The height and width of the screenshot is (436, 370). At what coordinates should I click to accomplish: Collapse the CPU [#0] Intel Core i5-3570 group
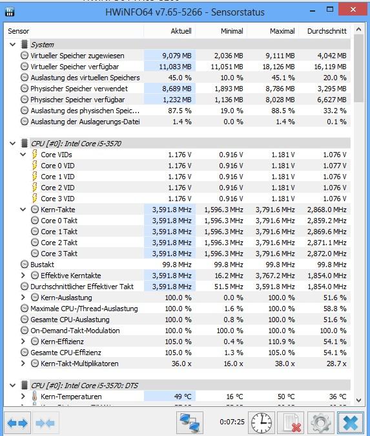12,144
